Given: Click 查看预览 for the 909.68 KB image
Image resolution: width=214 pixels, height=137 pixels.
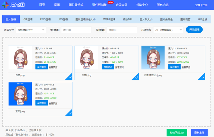Looking at the screenshot, I should tap(186, 67).
